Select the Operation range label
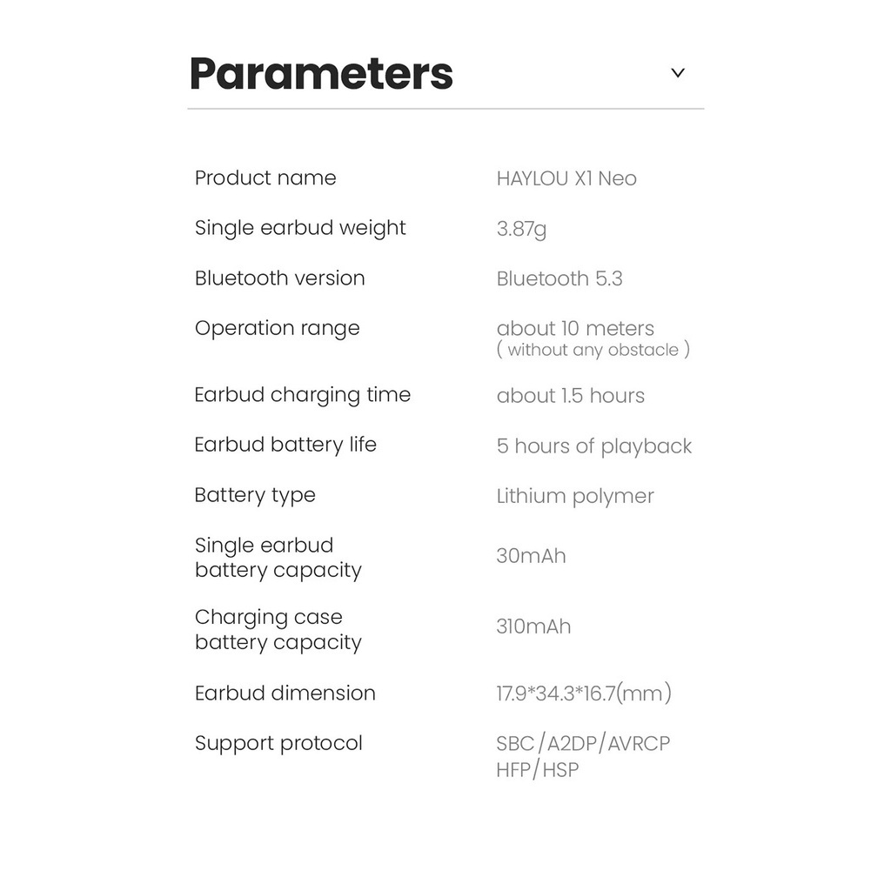 pos(277,329)
